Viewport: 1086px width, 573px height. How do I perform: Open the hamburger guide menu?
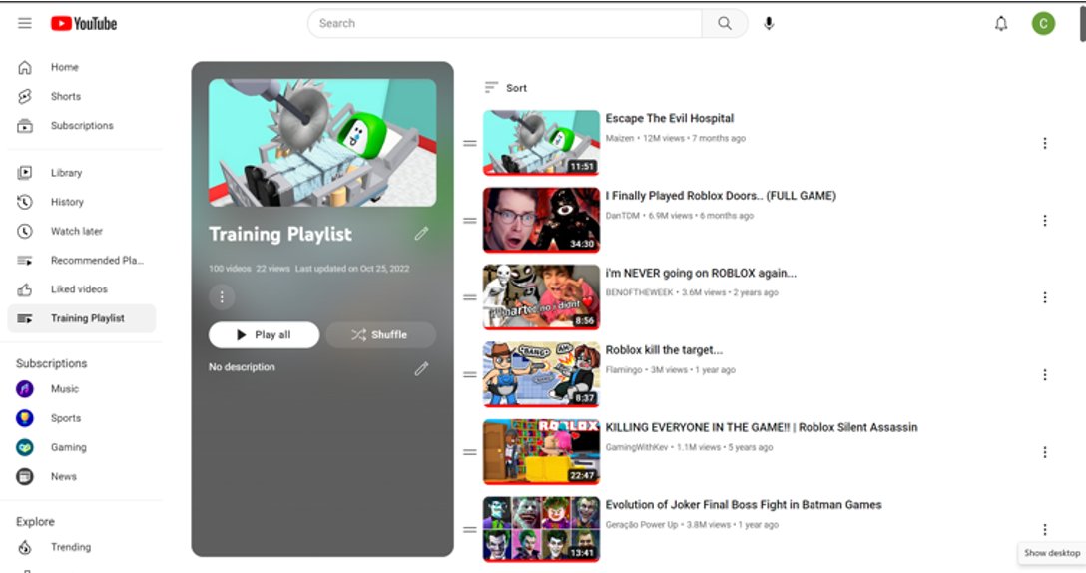click(x=24, y=23)
